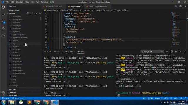
Task: Click the volume icon in system tray
Action: coord(168,102)
